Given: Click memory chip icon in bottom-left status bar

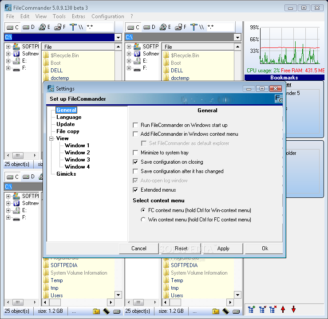Looking at the screenshot, I should coord(106,311).
